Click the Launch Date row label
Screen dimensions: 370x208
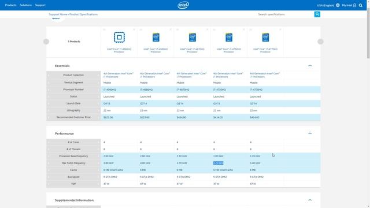click(73, 103)
